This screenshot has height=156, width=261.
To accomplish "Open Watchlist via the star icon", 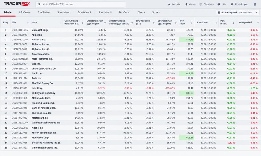I will pos(169,4).
